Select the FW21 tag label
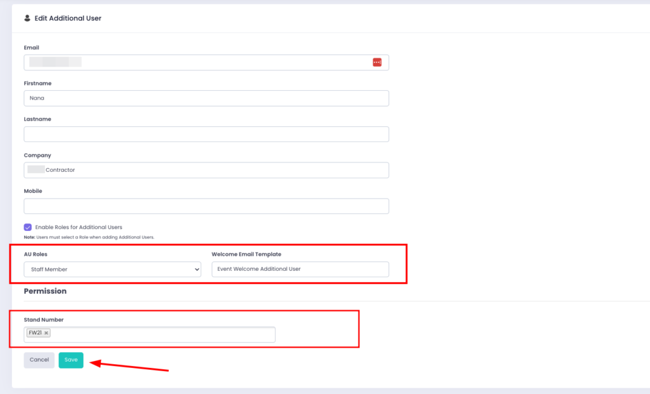650x394 pixels. (x=35, y=333)
